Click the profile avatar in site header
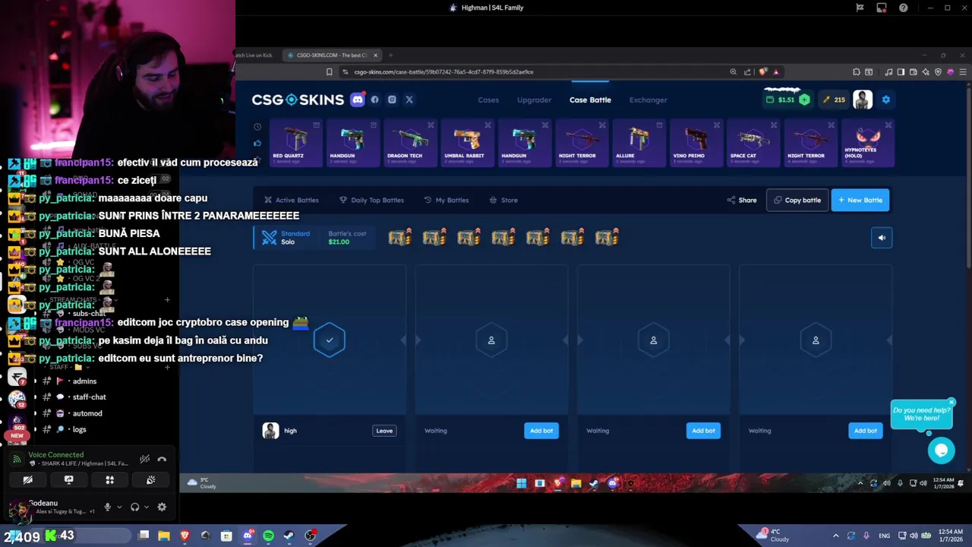 coord(863,100)
